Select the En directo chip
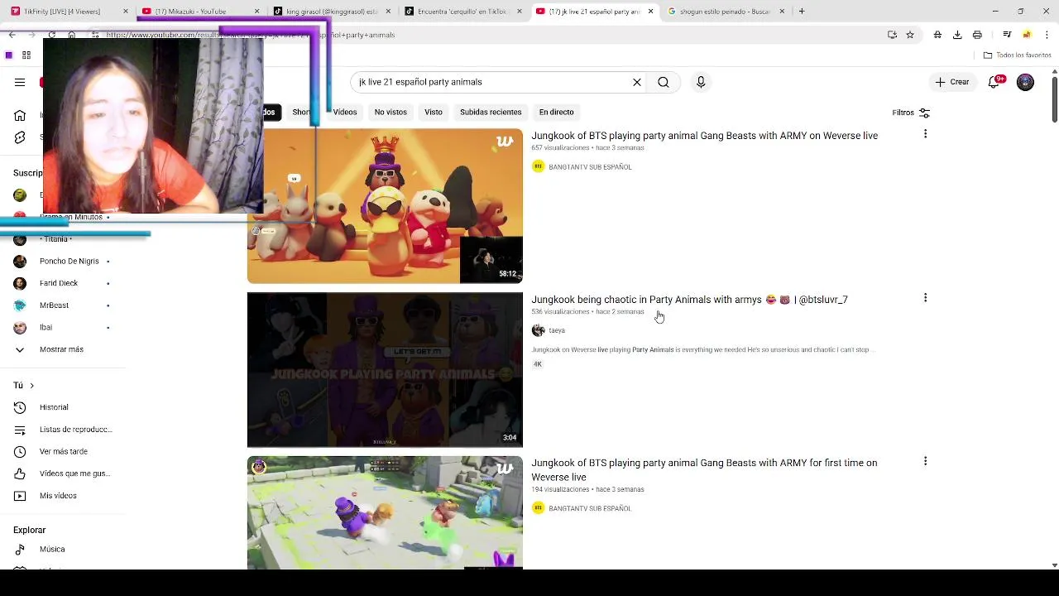Image resolution: width=1059 pixels, height=596 pixels. [556, 113]
